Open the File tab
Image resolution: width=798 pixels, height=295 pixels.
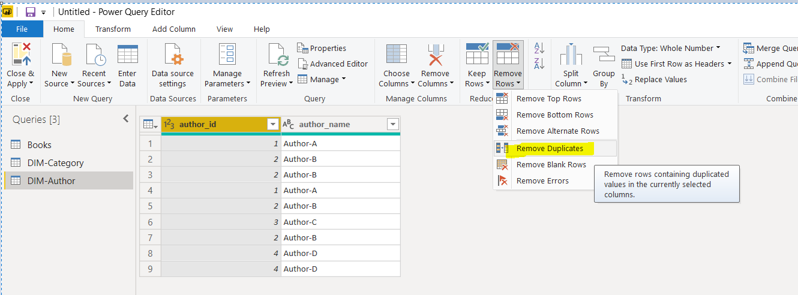pos(22,29)
